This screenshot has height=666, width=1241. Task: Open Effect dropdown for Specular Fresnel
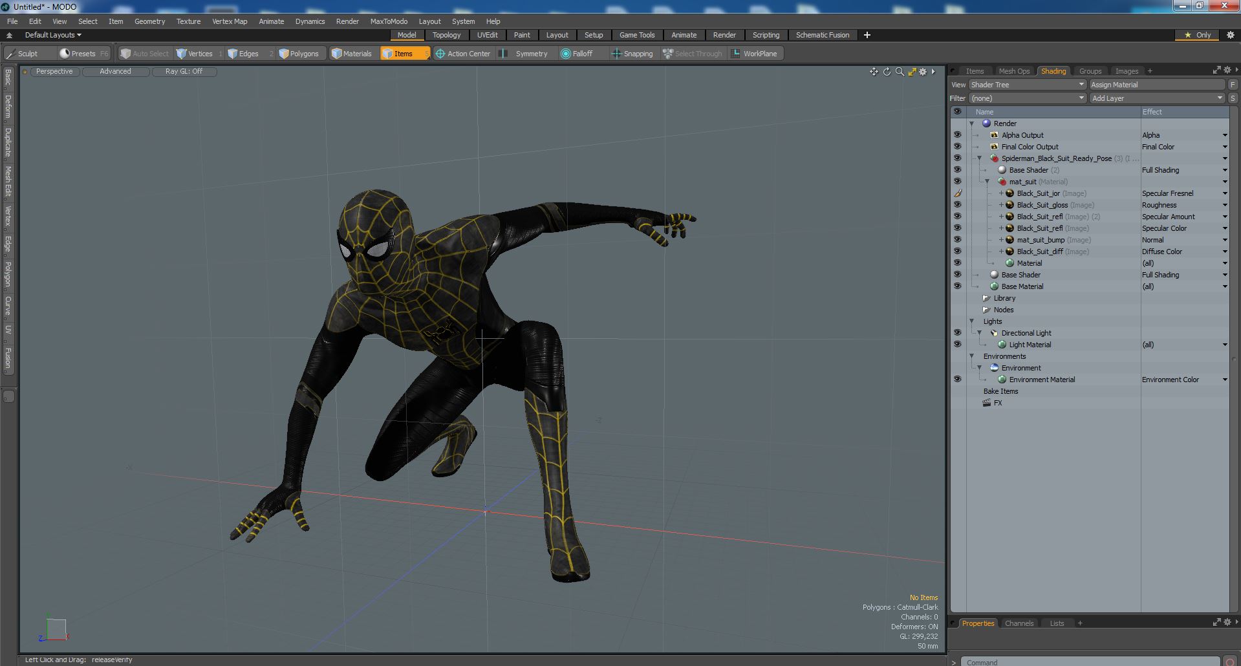pyautogui.click(x=1225, y=193)
